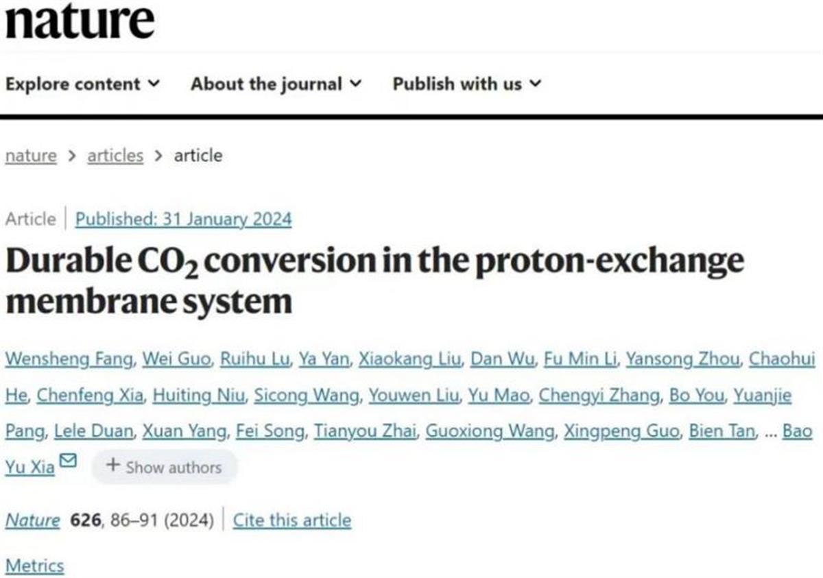This screenshot has height=578, width=823.
Task: Click the Published: 31 January 2024 link
Action: [183, 219]
